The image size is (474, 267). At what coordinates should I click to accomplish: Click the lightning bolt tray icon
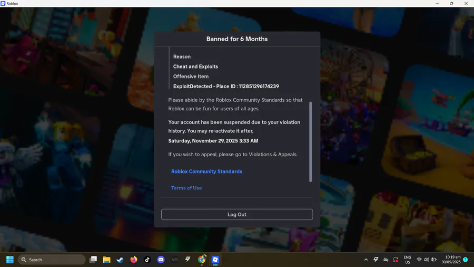tap(376, 260)
